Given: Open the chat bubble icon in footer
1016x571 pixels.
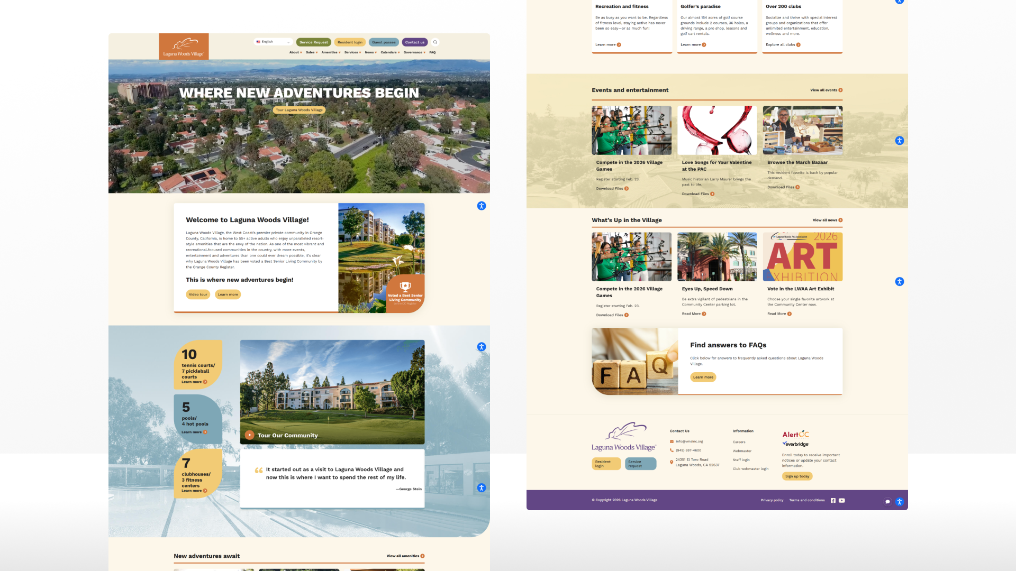Looking at the screenshot, I should 887,502.
